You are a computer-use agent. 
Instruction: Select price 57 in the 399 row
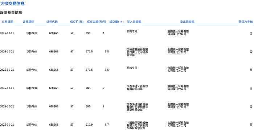(x=72, y=33)
